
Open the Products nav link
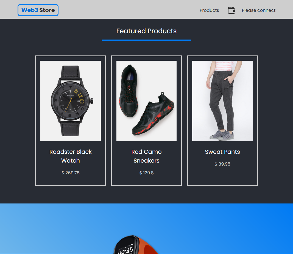[209, 10]
